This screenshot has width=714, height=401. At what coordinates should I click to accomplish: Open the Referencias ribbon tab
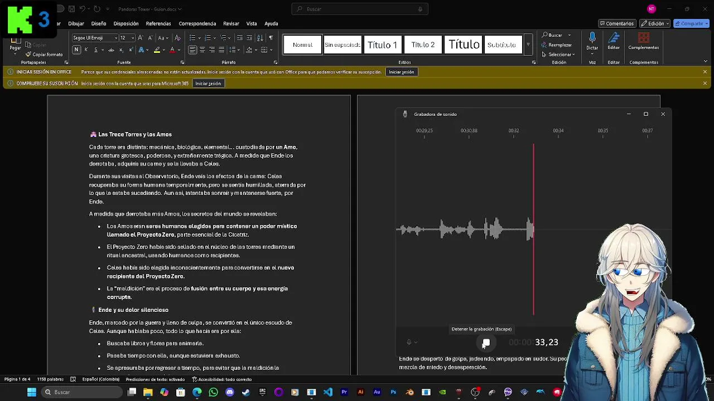[158, 23]
